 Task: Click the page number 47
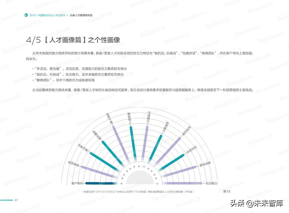[x=16, y=200]
